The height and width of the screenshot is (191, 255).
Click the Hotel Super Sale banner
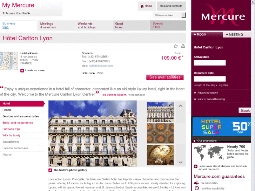pos(221,127)
